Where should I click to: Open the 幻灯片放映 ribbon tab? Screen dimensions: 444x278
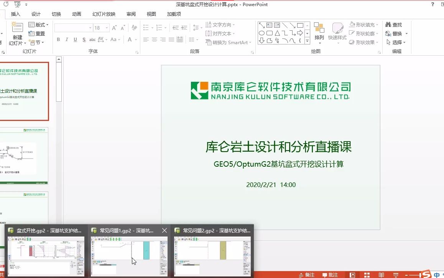pyautogui.click(x=103, y=14)
